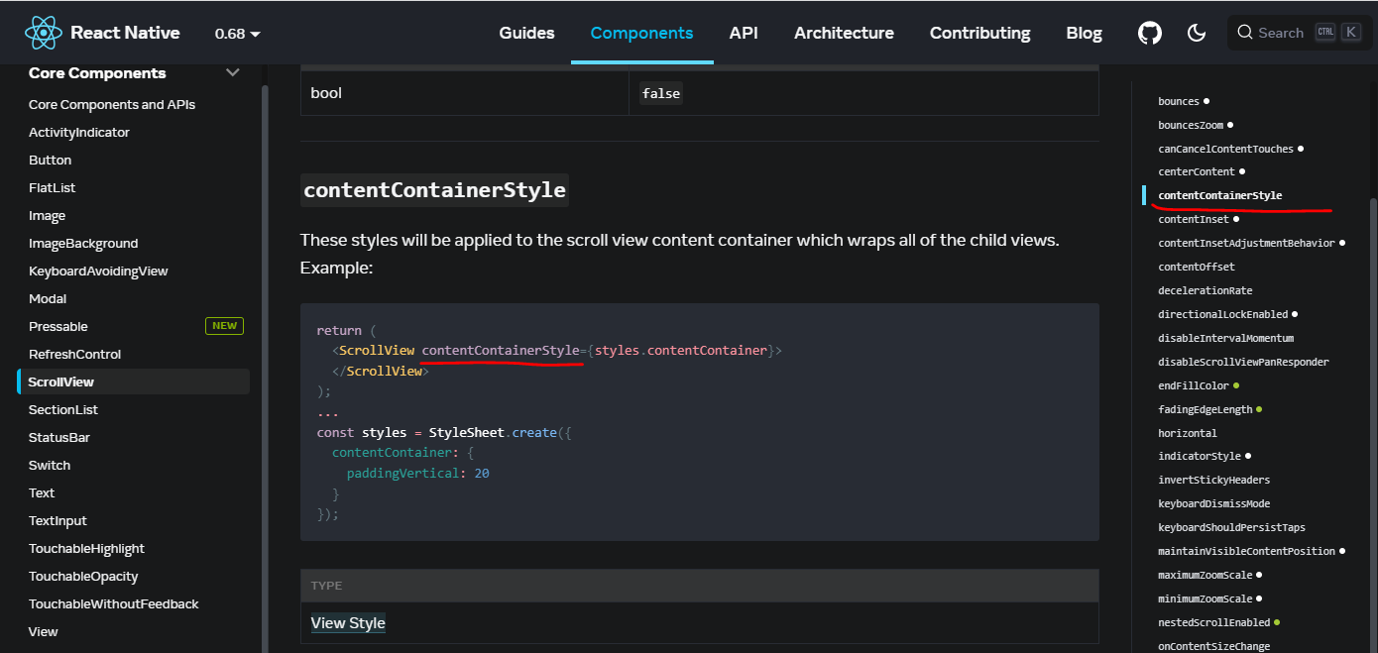Open FlatList in the sidebar
The width and height of the screenshot is (1378, 653).
coord(53,187)
